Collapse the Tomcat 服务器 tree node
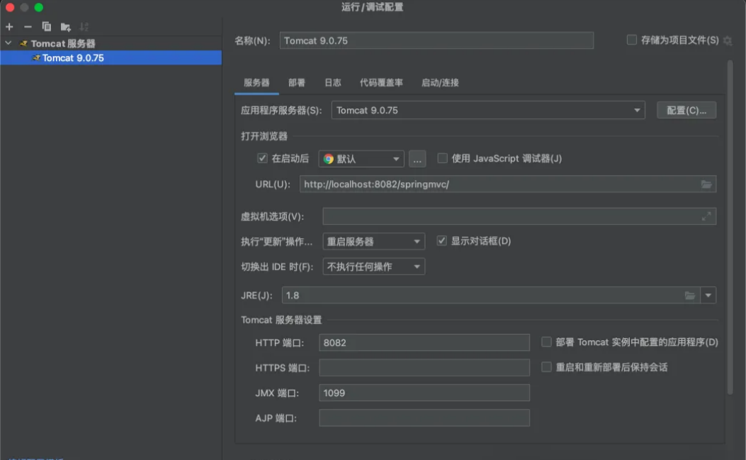The image size is (746, 460). tap(8, 43)
